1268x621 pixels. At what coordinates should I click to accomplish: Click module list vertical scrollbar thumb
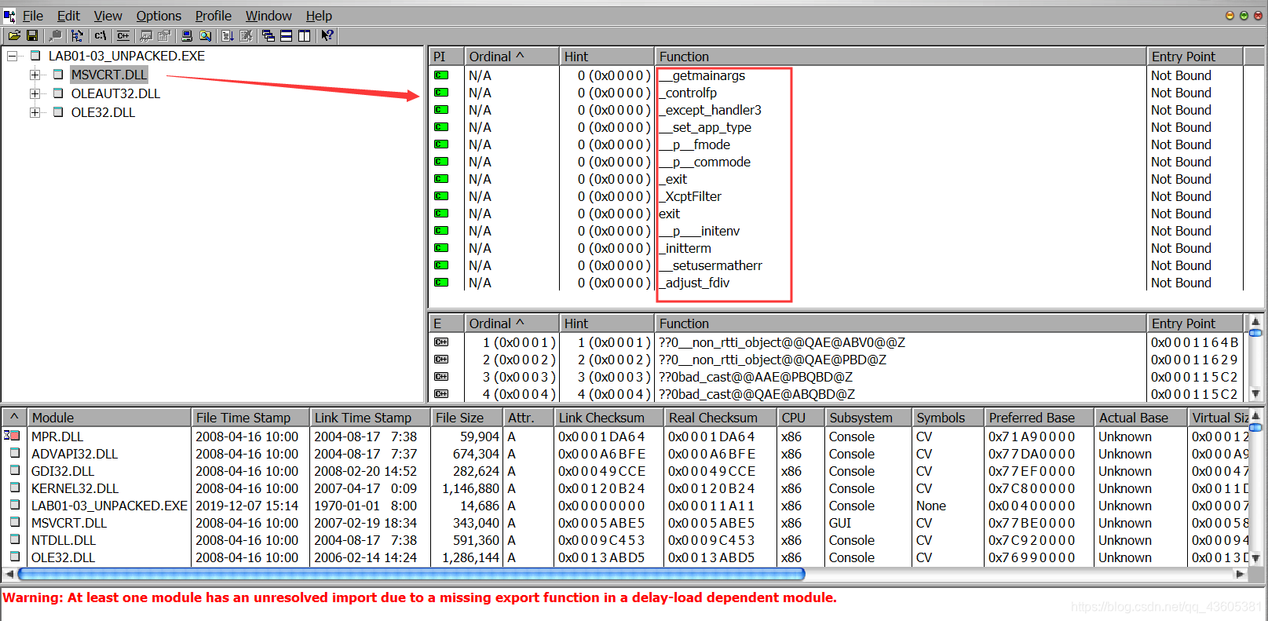coord(1255,428)
